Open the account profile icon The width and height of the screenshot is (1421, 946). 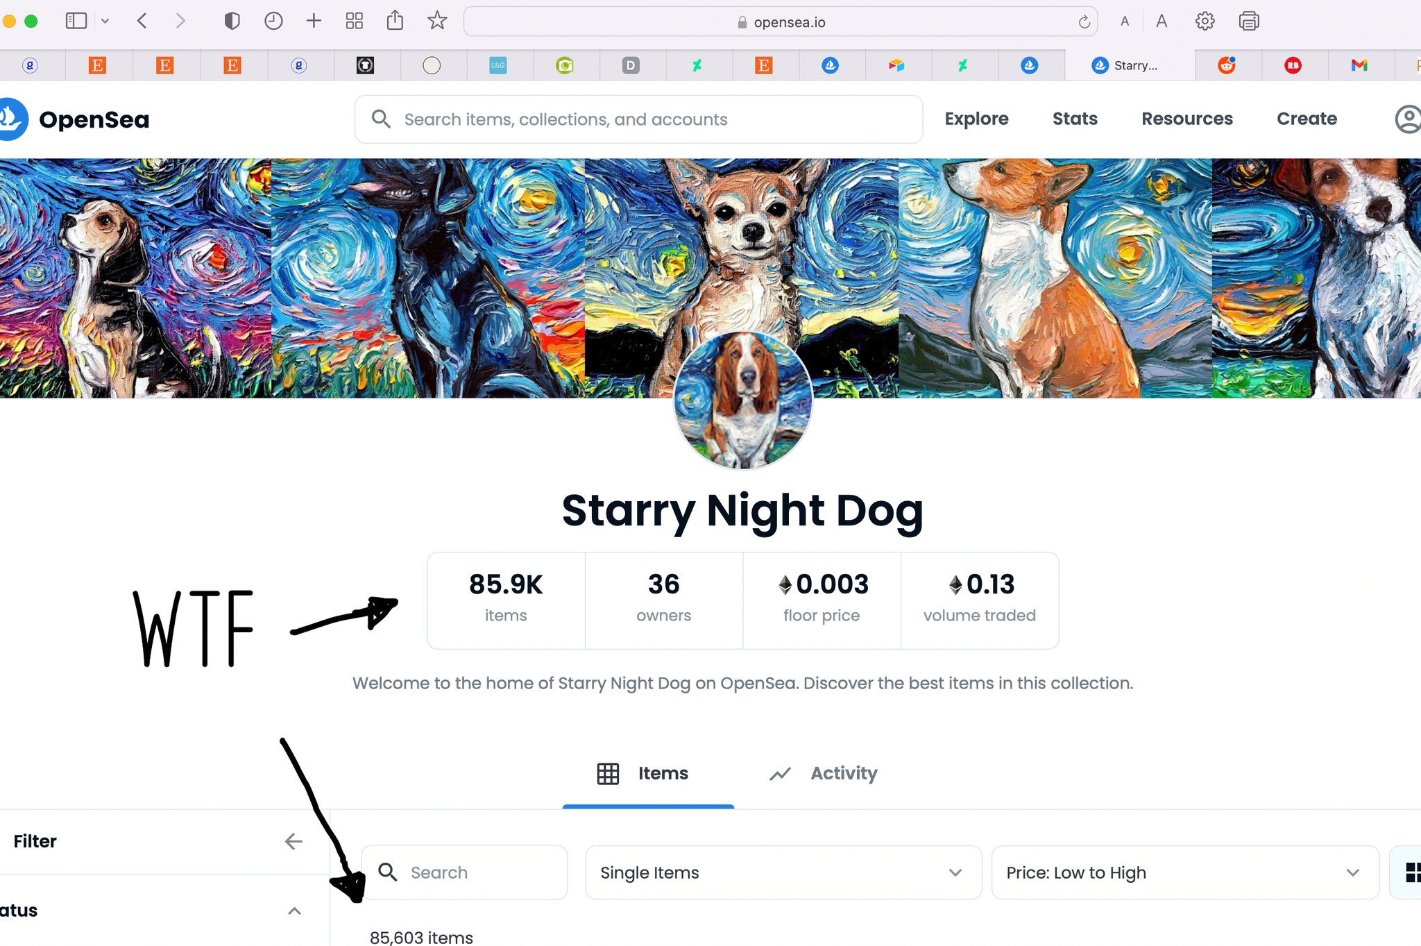(1407, 119)
